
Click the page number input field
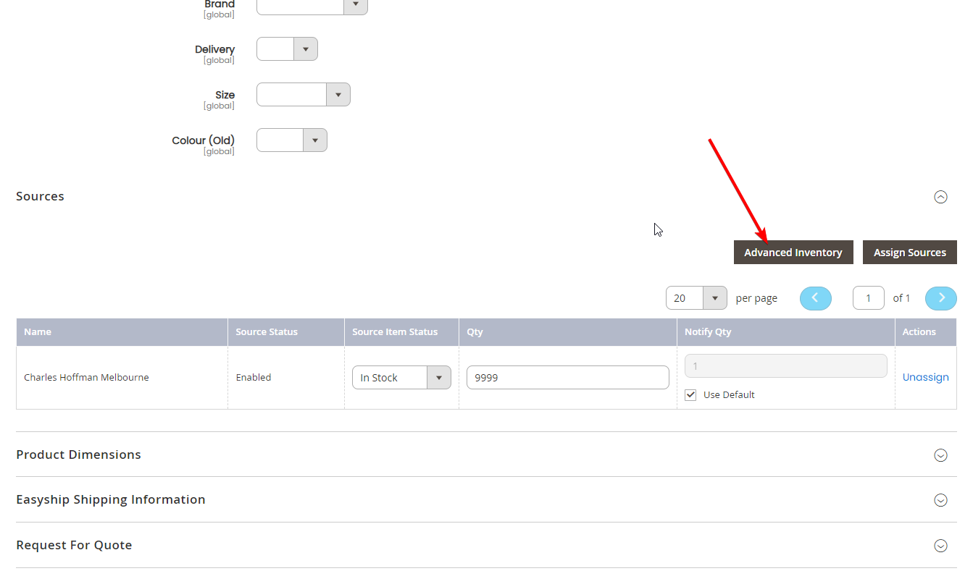[x=869, y=298]
